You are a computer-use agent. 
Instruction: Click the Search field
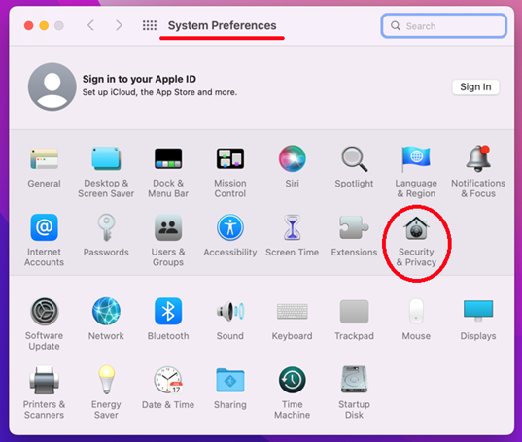pyautogui.click(x=444, y=25)
